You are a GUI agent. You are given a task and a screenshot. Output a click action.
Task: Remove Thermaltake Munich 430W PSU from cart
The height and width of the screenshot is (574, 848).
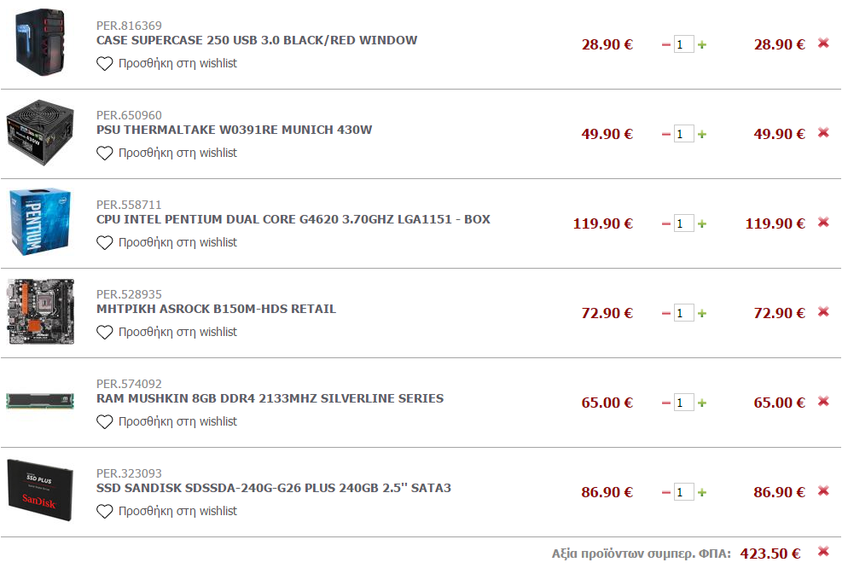click(x=823, y=133)
